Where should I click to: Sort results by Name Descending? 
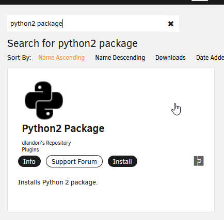pyautogui.click(x=120, y=58)
